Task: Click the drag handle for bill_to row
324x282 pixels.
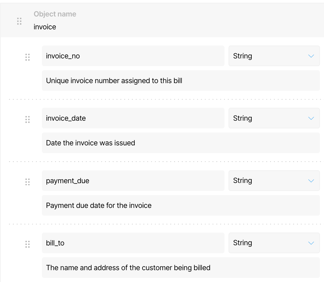Action: pos(28,244)
